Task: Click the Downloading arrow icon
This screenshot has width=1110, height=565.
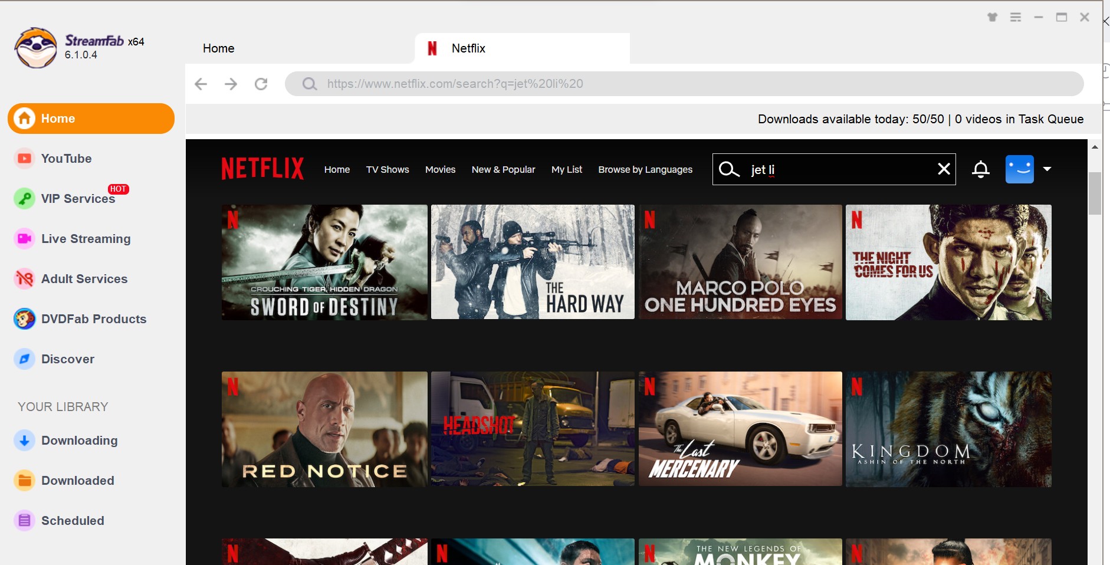Action: 24,441
